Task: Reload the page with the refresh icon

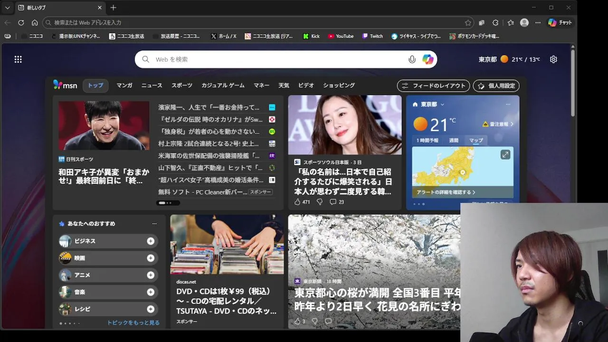Action: click(21, 22)
